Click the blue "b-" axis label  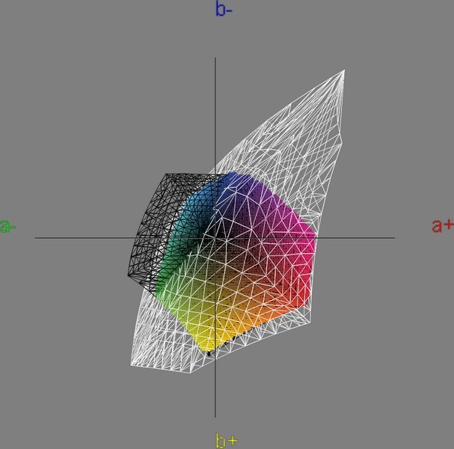(x=224, y=8)
